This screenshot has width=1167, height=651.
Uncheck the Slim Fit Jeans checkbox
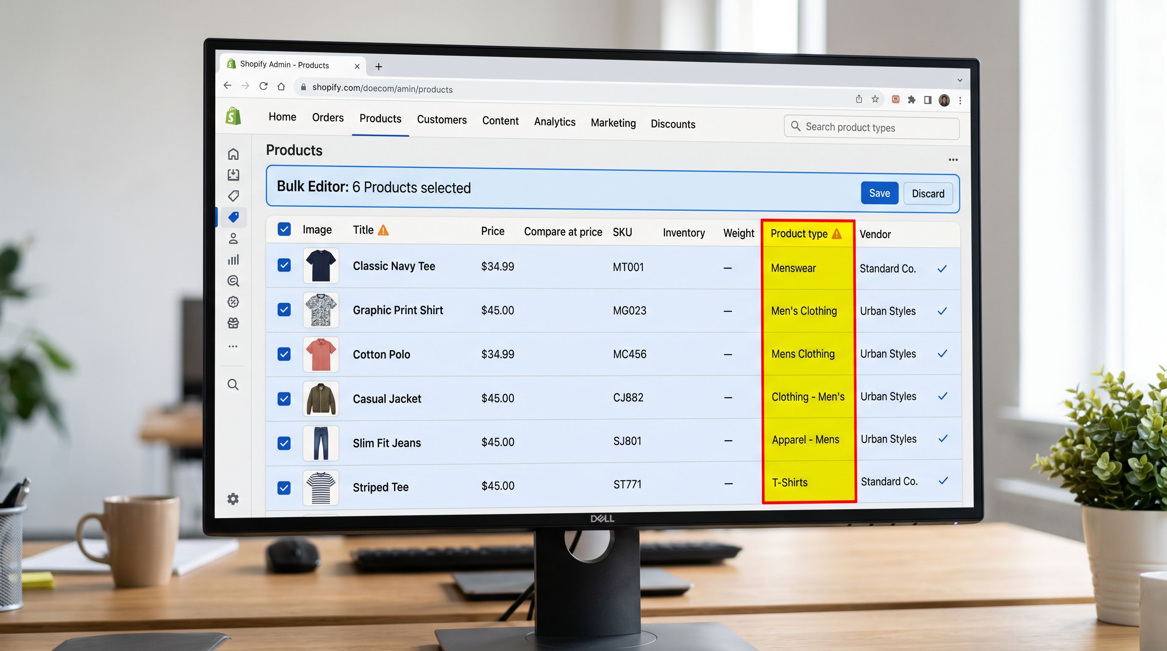pos(284,443)
